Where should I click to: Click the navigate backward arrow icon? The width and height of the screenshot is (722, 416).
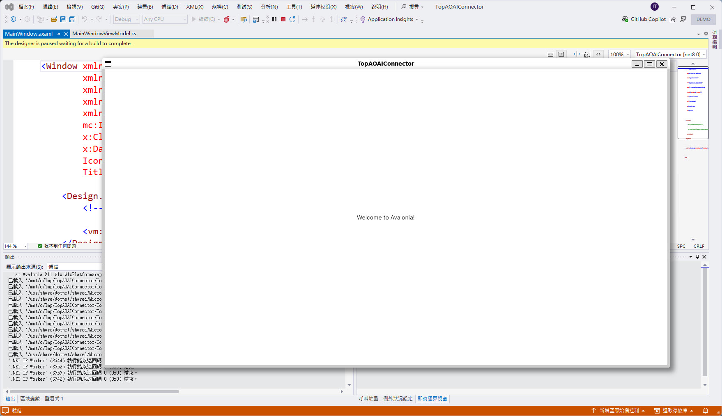pos(13,19)
